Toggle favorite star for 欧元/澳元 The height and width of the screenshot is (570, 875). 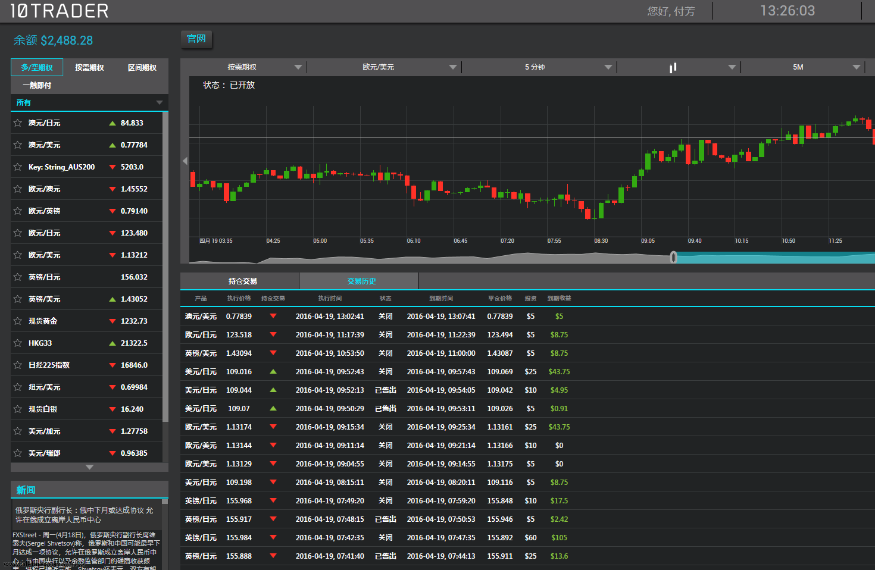coord(18,189)
